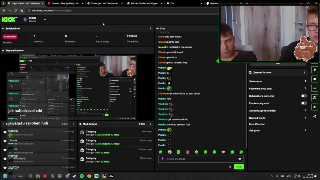Open the chat bubble sidebar icon
Image resolution: width=320 pixels, height=180 pixels.
314,79
